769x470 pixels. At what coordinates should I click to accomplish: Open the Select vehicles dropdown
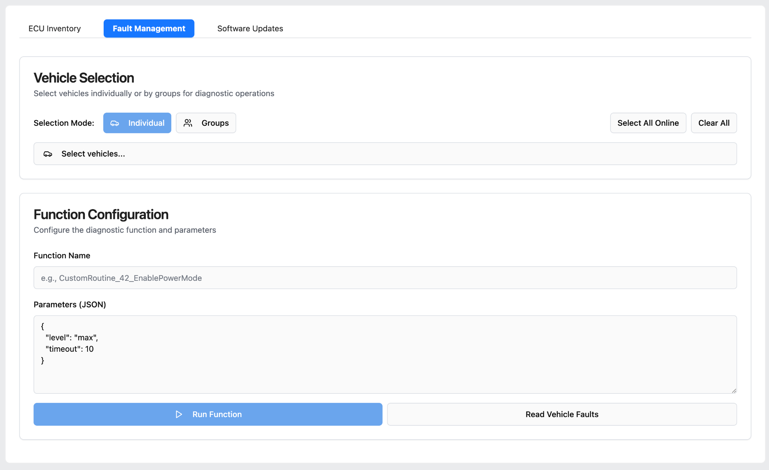tap(385, 154)
